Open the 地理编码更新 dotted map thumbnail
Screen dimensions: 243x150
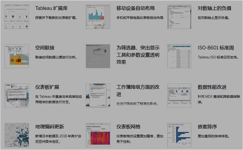coord(17,135)
